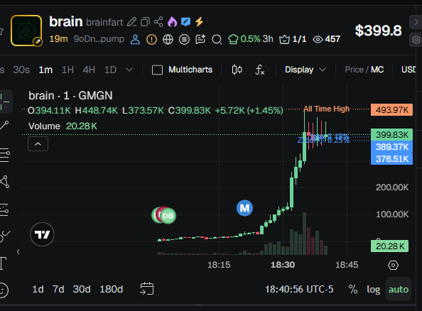The width and height of the screenshot is (422, 311).
Task: Set range to 180d
Action: 111,289
